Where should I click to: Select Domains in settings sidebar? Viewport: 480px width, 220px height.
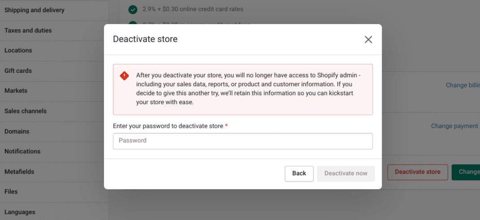(x=17, y=131)
